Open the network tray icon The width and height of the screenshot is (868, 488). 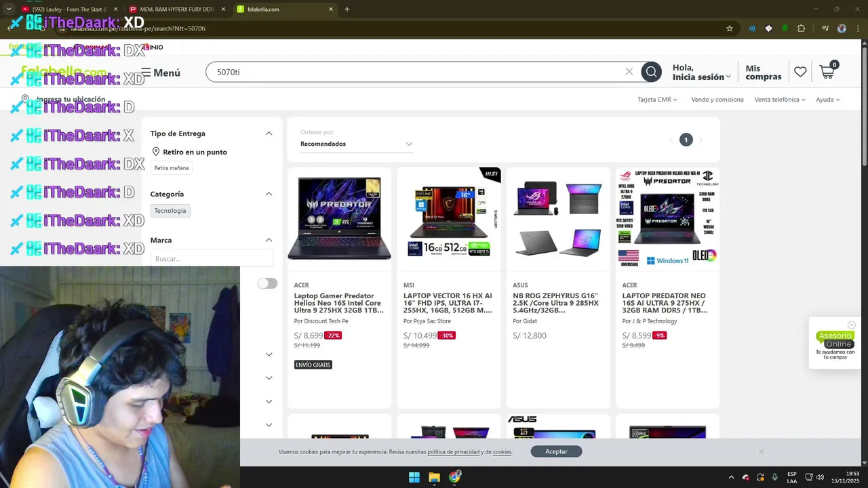coord(810,477)
